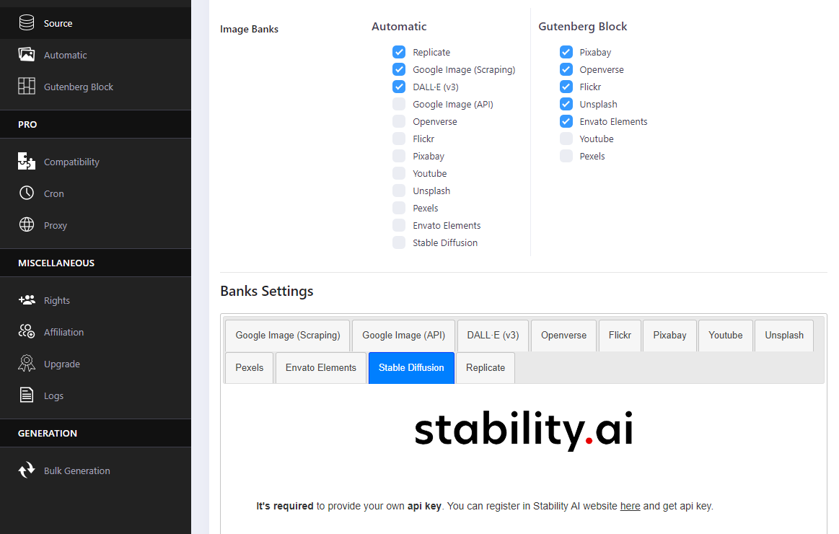Open the Cron clock icon
Image resolution: width=839 pixels, height=534 pixels.
click(x=27, y=193)
